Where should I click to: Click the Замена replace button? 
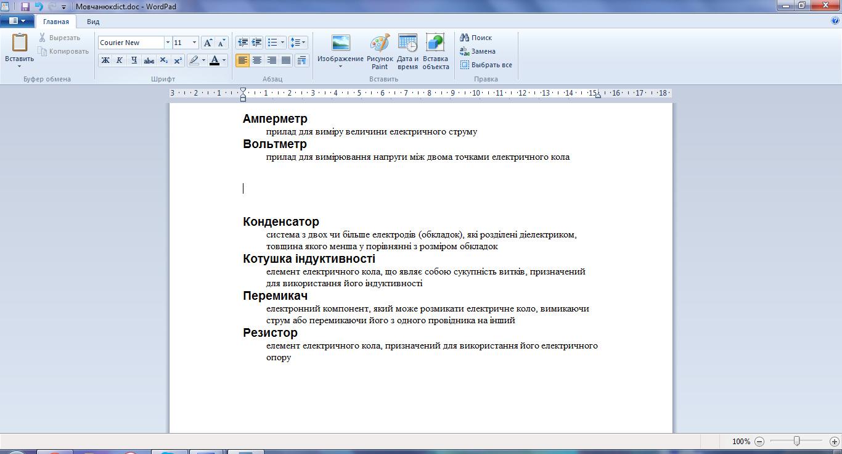(478, 51)
